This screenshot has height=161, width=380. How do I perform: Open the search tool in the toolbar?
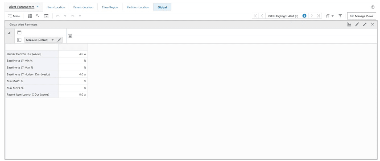pos(38,16)
